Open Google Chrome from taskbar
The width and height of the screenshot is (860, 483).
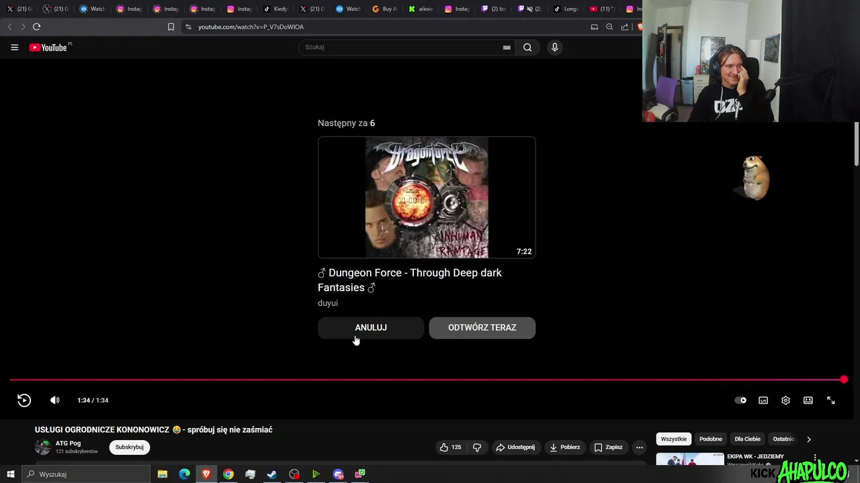click(x=228, y=474)
